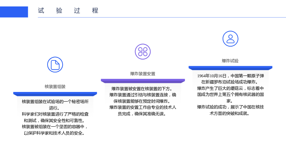Click the purple four-petal grid icon
This screenshot has width=286, height=161.
[143, 52]
